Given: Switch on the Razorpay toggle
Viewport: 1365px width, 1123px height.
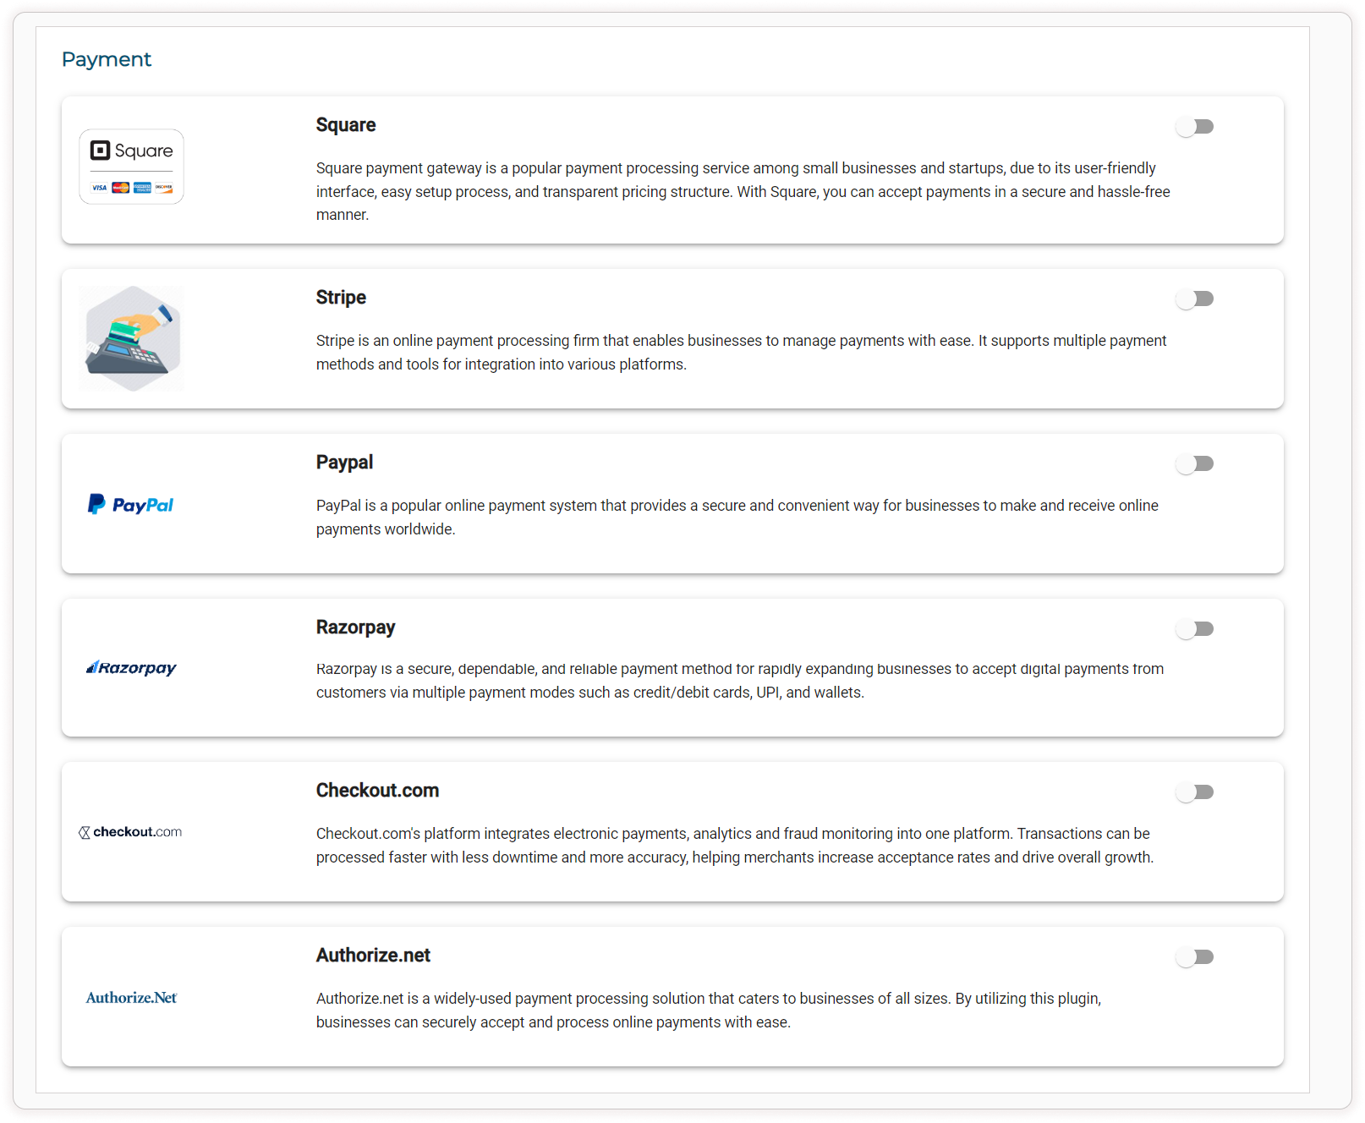Looking at the screenshot, I should tap(1194, 629).
